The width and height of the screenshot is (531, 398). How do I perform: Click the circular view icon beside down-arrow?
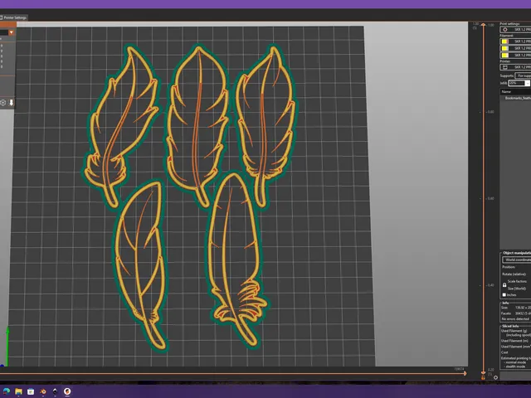(x=3, y=103)
